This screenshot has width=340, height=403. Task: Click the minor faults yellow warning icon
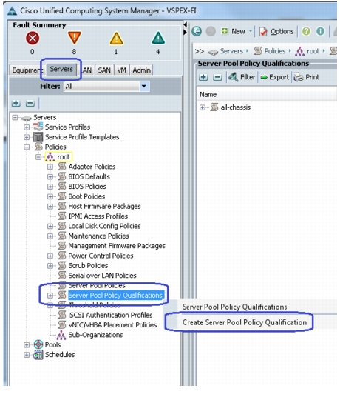pos(116,39)
